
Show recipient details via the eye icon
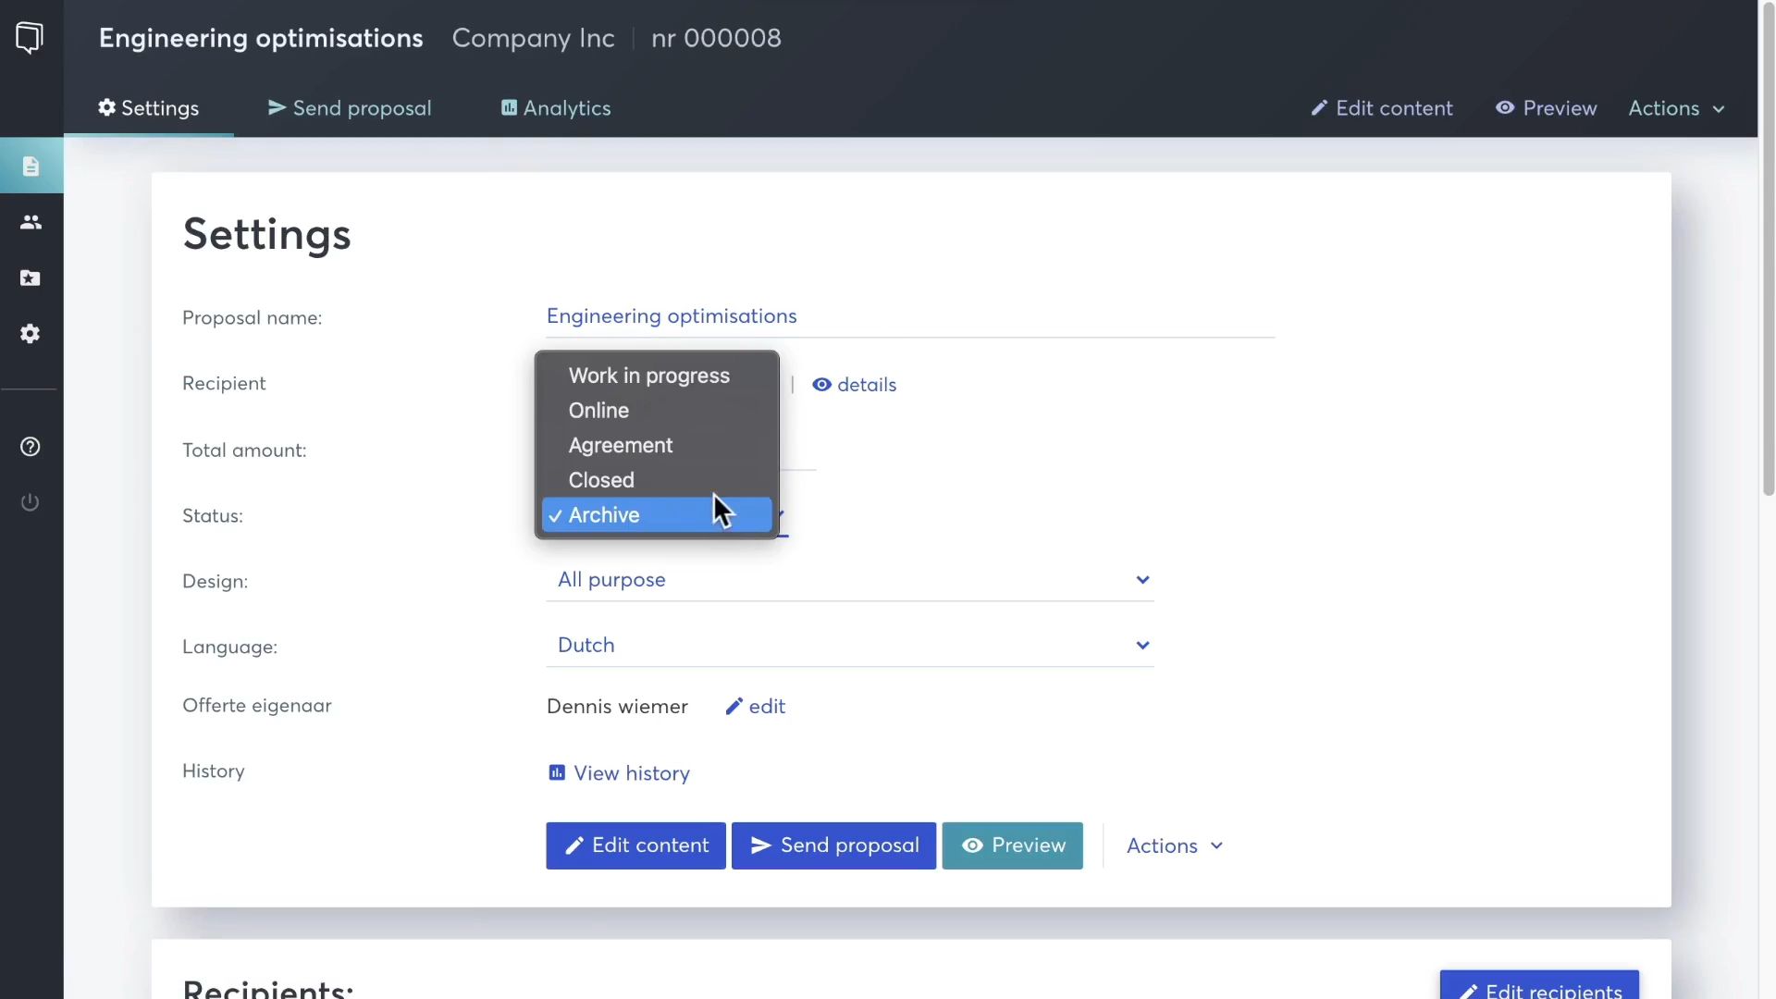coord(853,385)
